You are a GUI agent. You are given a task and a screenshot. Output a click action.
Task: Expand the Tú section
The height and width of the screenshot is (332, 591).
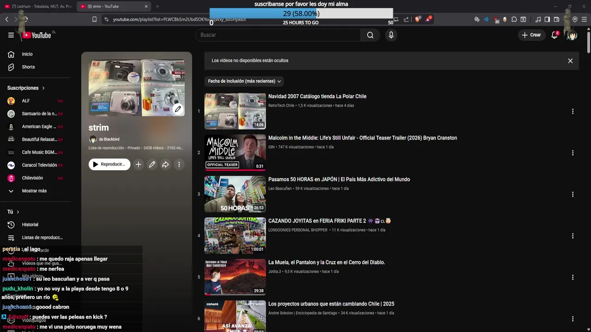coord(13,212)
